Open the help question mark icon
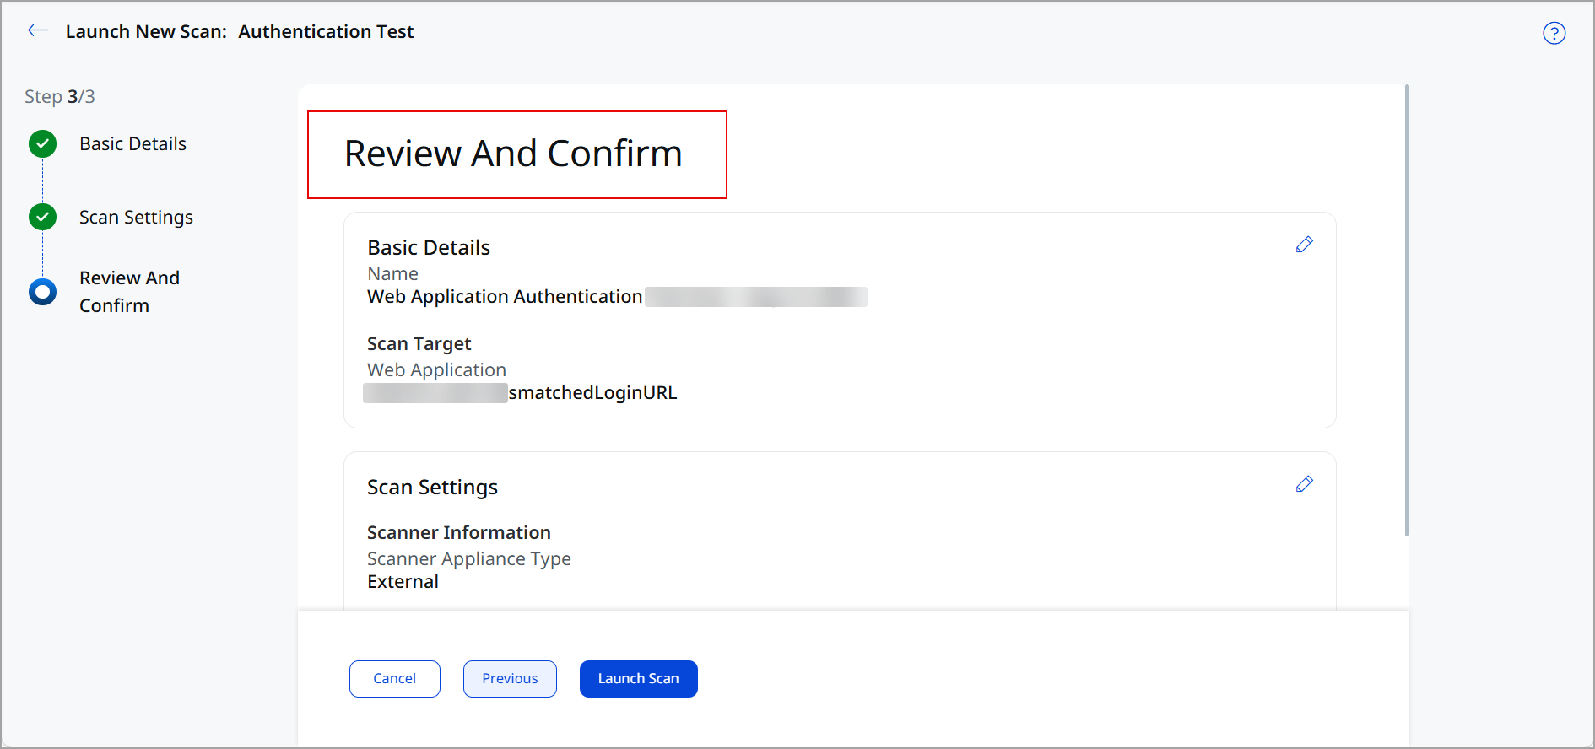This screenshot has width=1595, height=749. pyautogui.click(x=1554, y=33)
